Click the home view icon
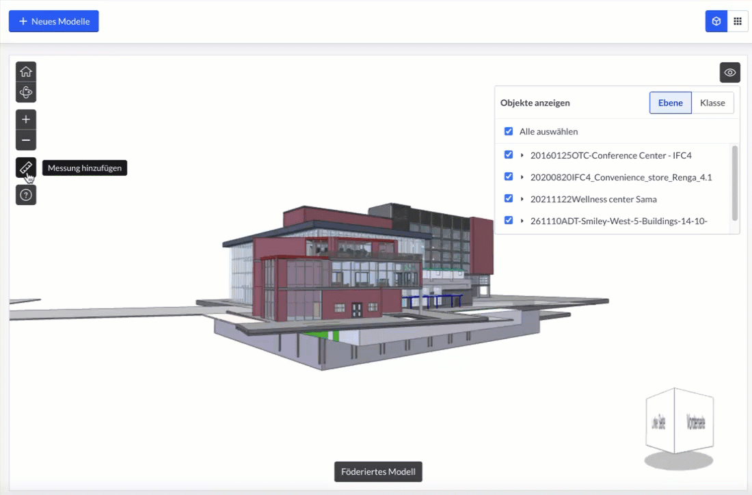The height and width of the screenshot is (495, 752). coord(26,72)
